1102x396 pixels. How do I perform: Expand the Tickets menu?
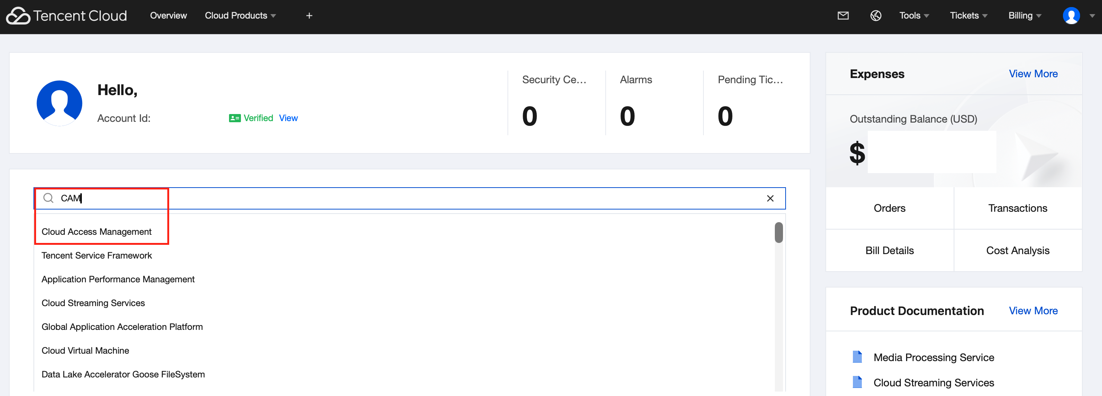point(969,16)
